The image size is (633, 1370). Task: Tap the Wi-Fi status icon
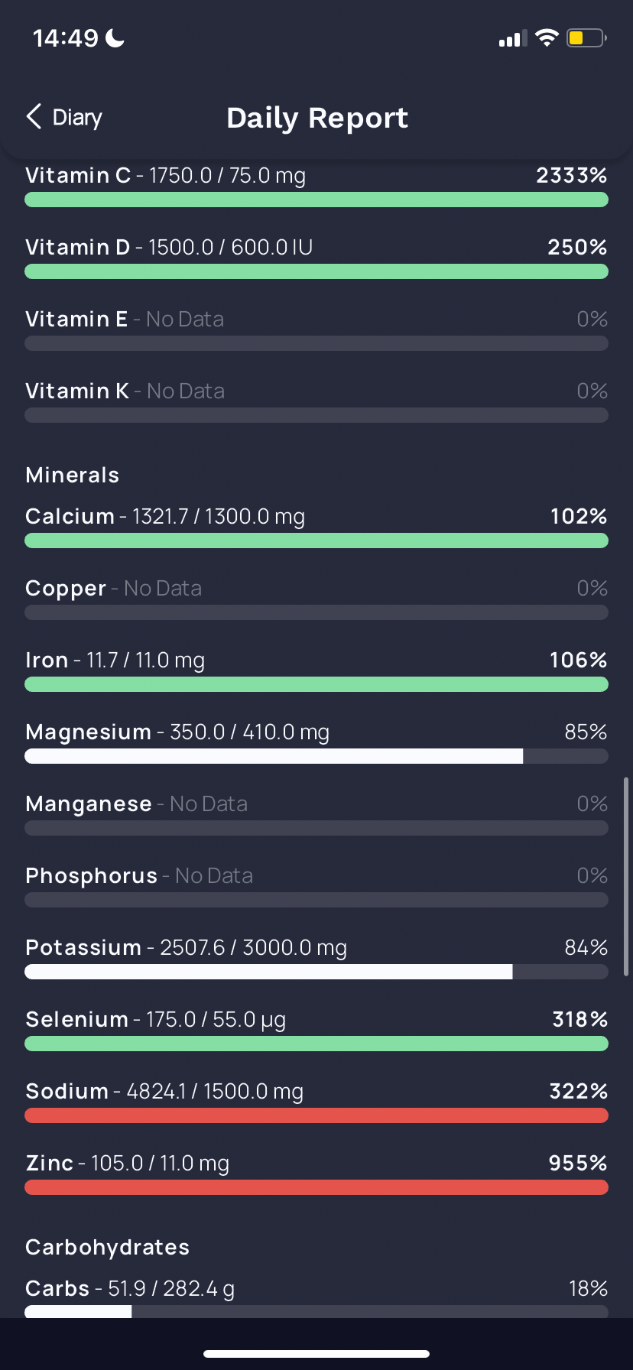[547, 37]
